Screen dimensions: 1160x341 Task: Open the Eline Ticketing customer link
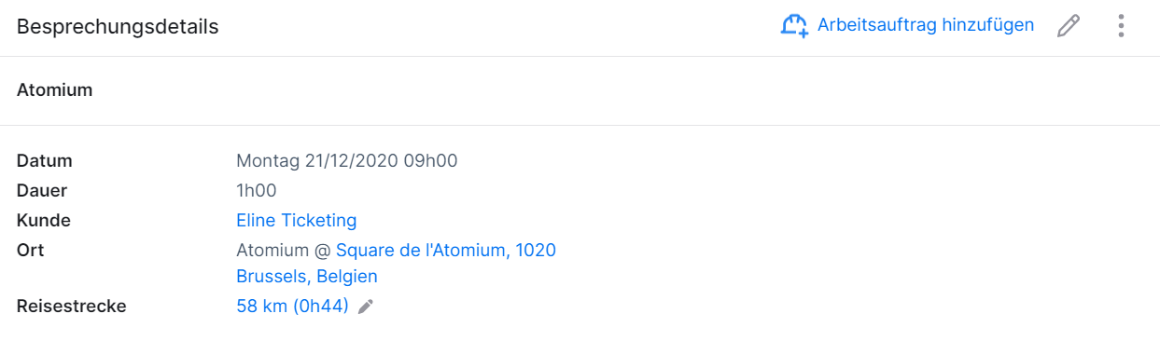(297, 221)
